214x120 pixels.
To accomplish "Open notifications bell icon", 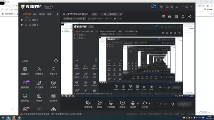I will [x=183, y=17].
